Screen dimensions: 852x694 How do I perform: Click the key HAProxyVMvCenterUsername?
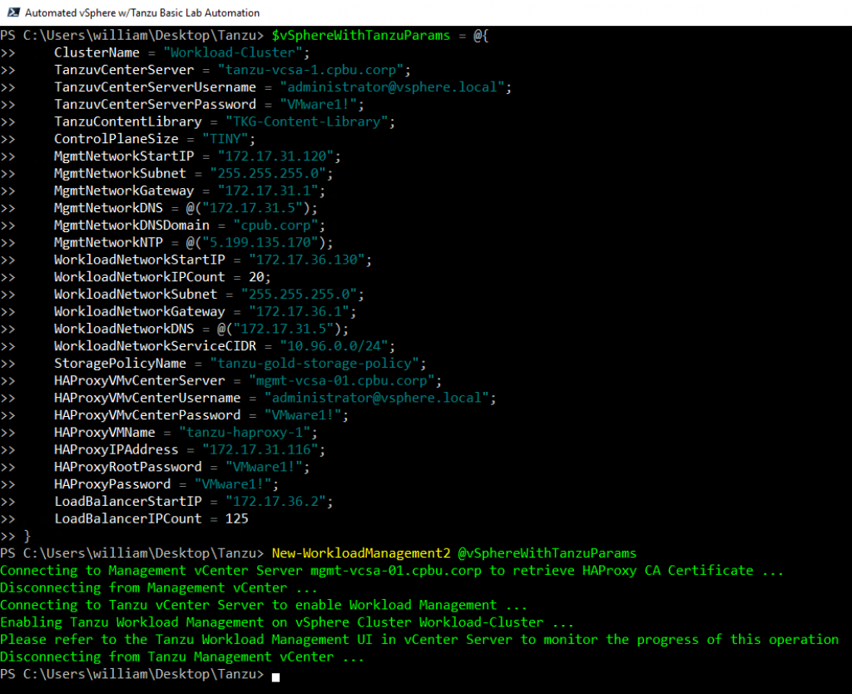point(146,399)
